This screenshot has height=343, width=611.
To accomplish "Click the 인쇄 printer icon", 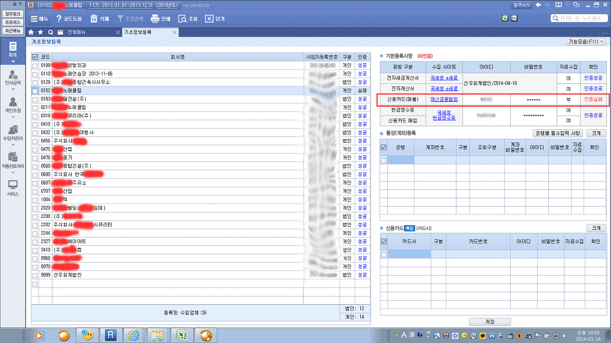I will click(x=155, y=18).
